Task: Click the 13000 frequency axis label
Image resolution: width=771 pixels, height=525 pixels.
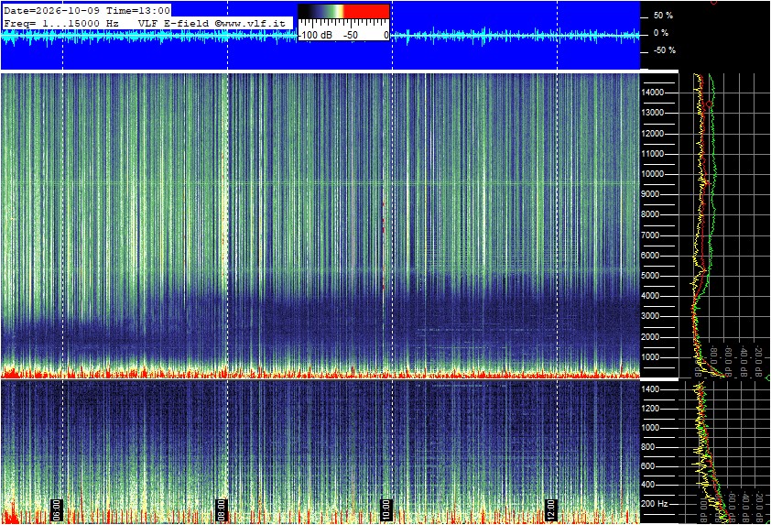Action: click(x=653, y=113)
